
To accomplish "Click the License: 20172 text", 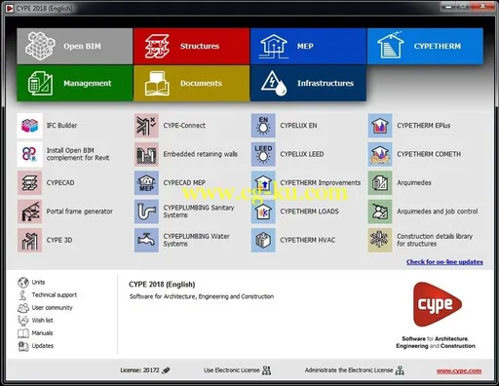I will (x=139, y=370).
